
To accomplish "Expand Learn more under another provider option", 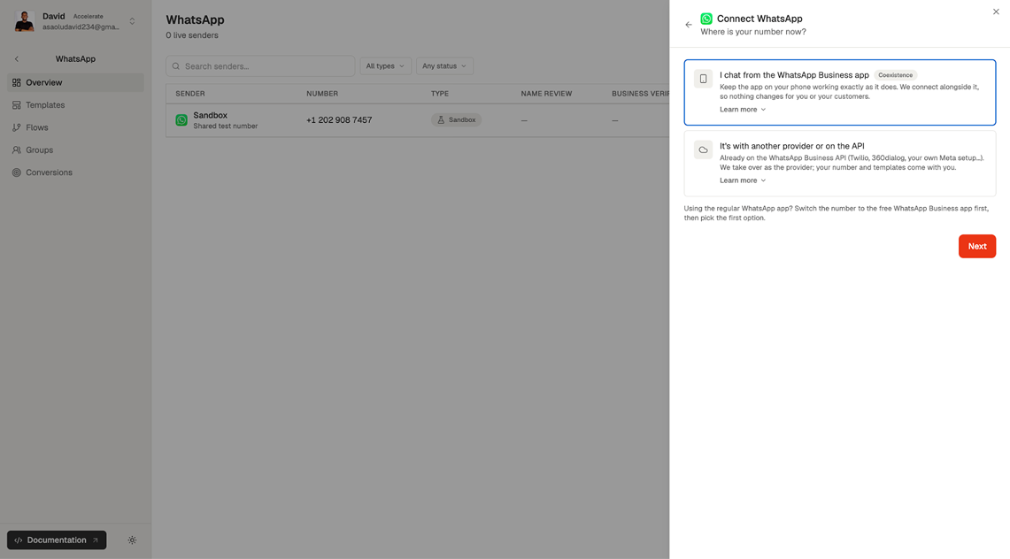I will (x=743, y=180).
